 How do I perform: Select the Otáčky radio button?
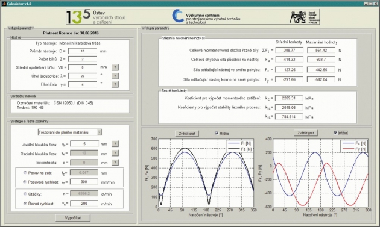(25, 194)
